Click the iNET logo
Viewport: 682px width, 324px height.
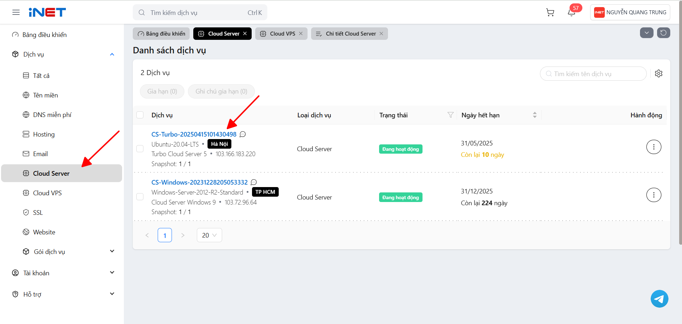pyautogui.click(x=47, y=12)
